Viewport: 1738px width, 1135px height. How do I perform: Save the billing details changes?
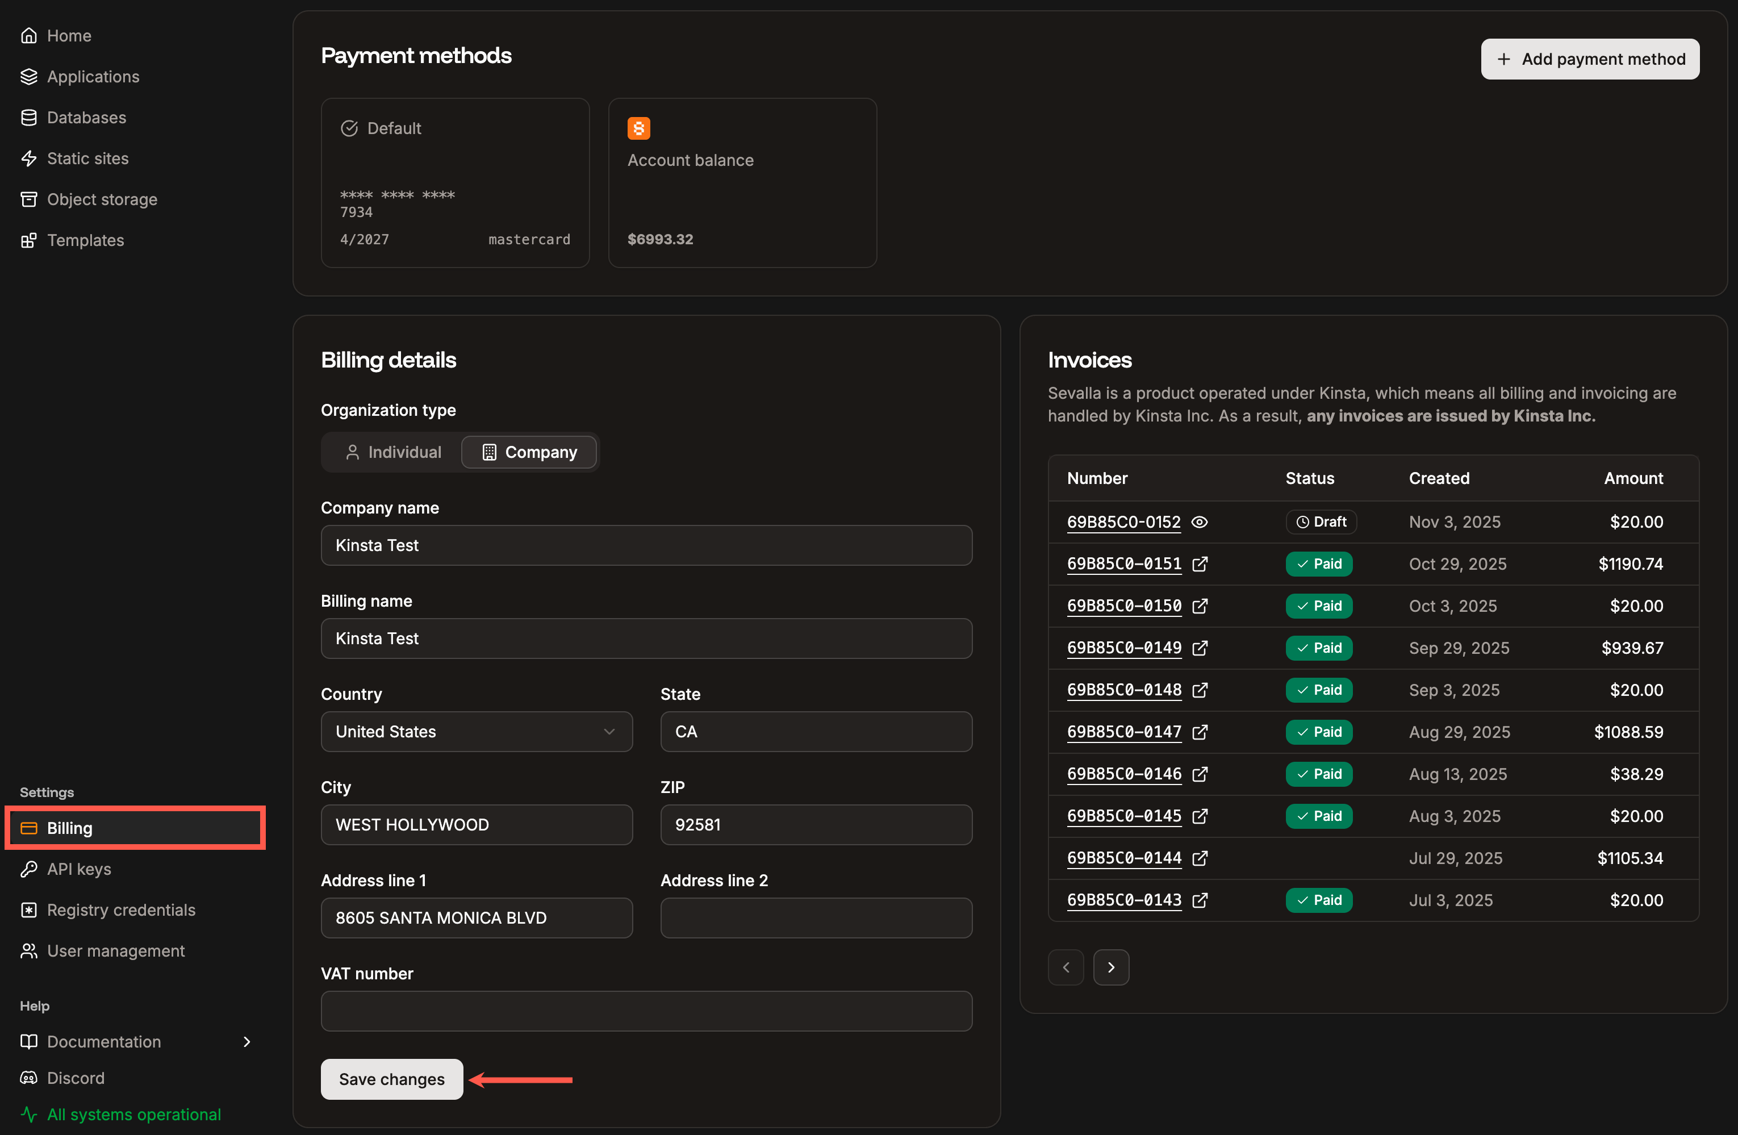391,1079
